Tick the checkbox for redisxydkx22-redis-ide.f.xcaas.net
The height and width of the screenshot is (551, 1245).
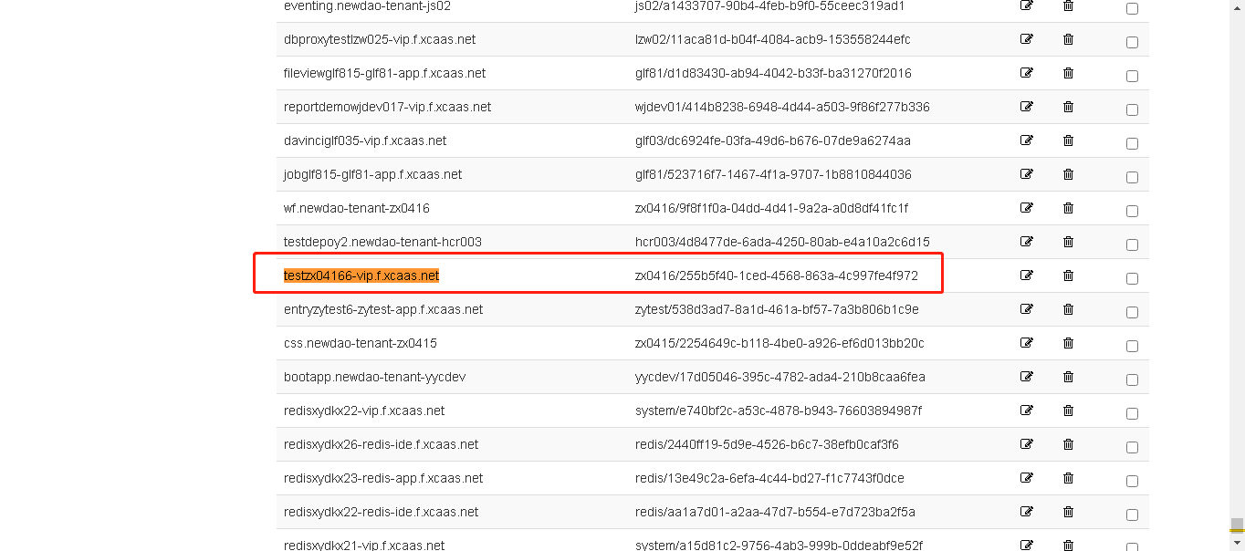(1132, 515)
